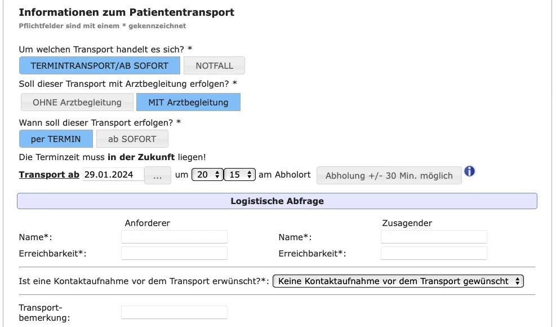The image size is (556, 327).
Task: Open the hour dropdown showing 20
Action: (x=207, y=175)
